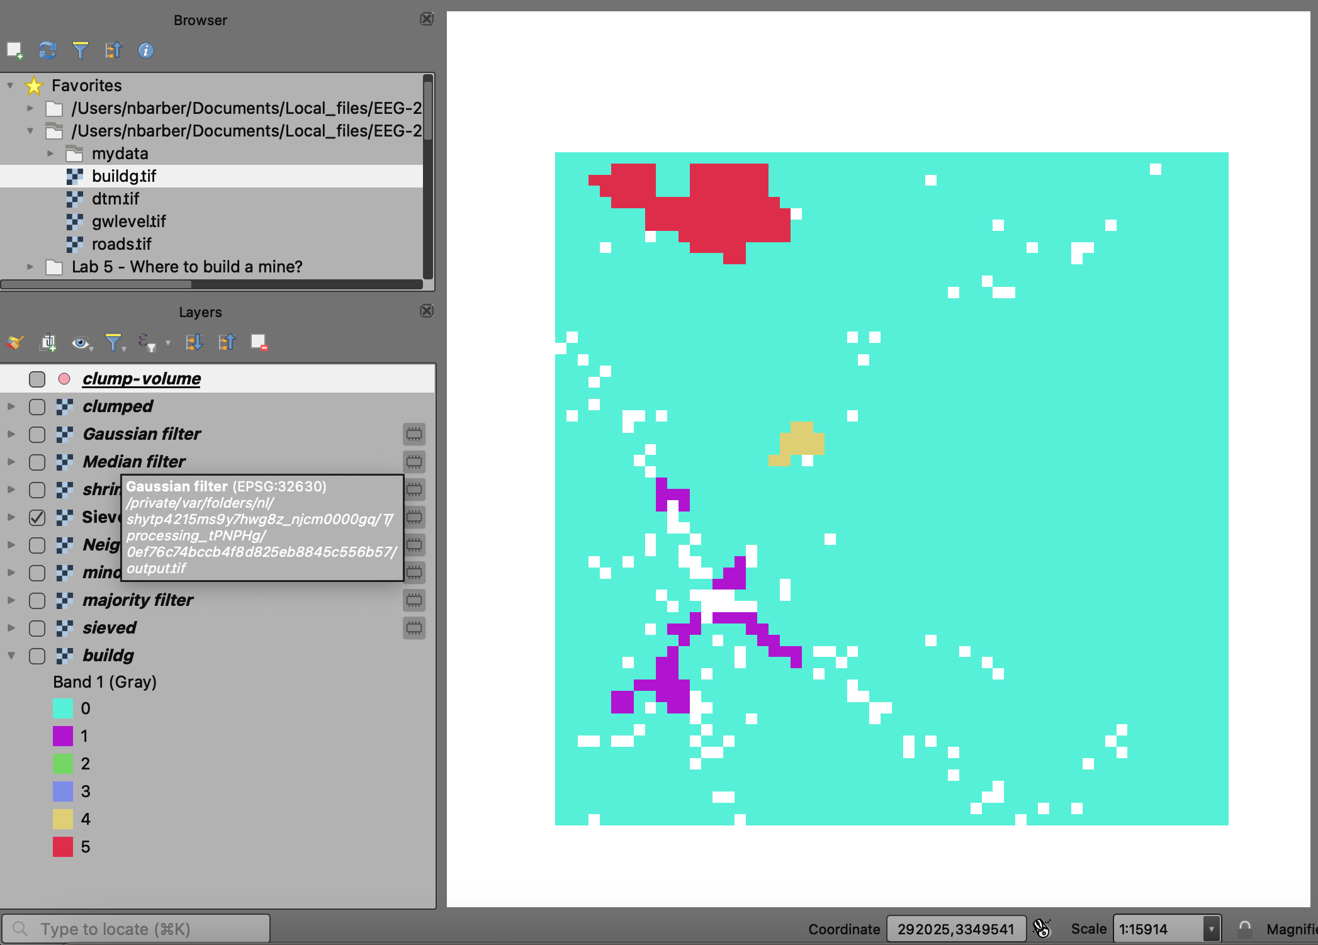Screen dimensions: 1318x945
Task: Uncheck the visible Sieve layer checkbox
Action: click(x=37, y=518)
